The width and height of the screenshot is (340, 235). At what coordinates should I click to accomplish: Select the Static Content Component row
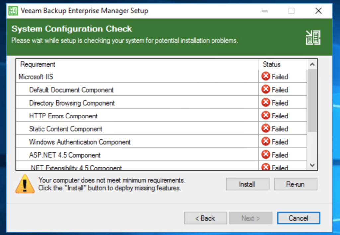click(161, 128)
